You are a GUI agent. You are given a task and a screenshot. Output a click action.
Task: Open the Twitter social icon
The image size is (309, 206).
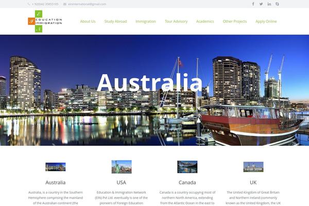pos(261,4)
